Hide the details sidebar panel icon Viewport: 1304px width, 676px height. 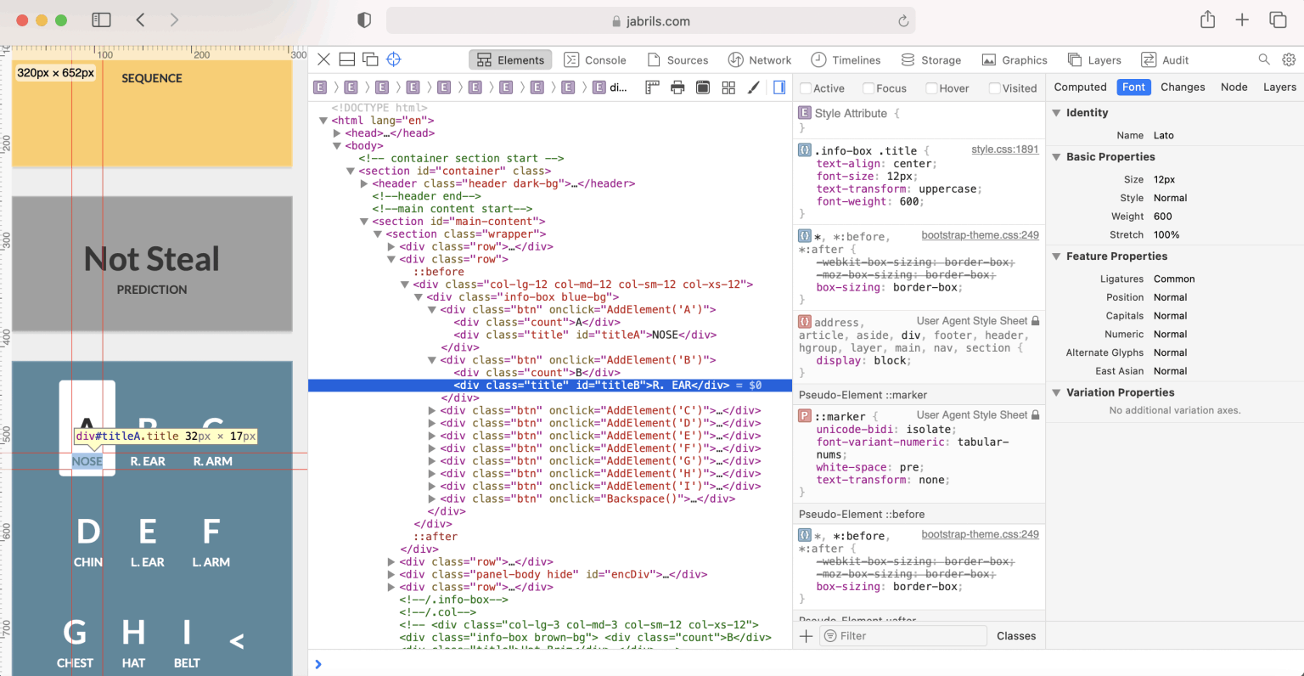(779, 87)
